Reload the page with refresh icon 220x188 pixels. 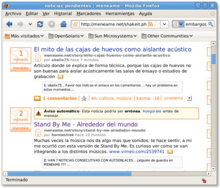[x=40, y=24]
